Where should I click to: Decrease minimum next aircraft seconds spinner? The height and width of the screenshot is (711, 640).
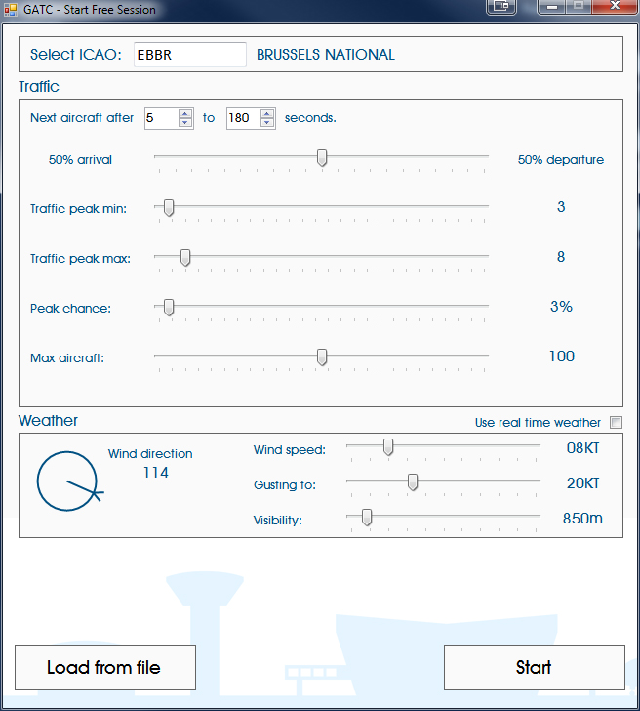185,123
